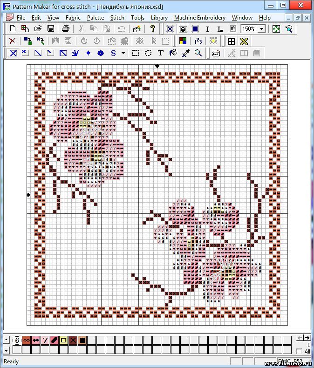Click the Help question mark button
The height and width of the screenshot is (368, 314).
152,28
